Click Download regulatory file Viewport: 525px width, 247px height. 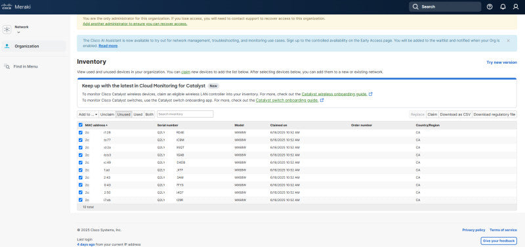pyautogui.click(x=494, y=114)
